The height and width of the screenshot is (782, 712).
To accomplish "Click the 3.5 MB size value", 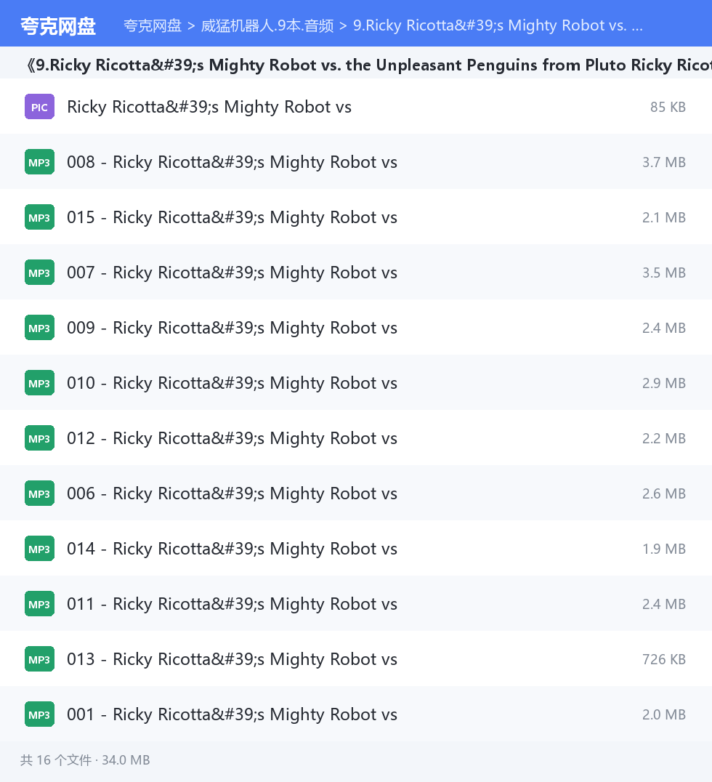I will coord(663,273).
